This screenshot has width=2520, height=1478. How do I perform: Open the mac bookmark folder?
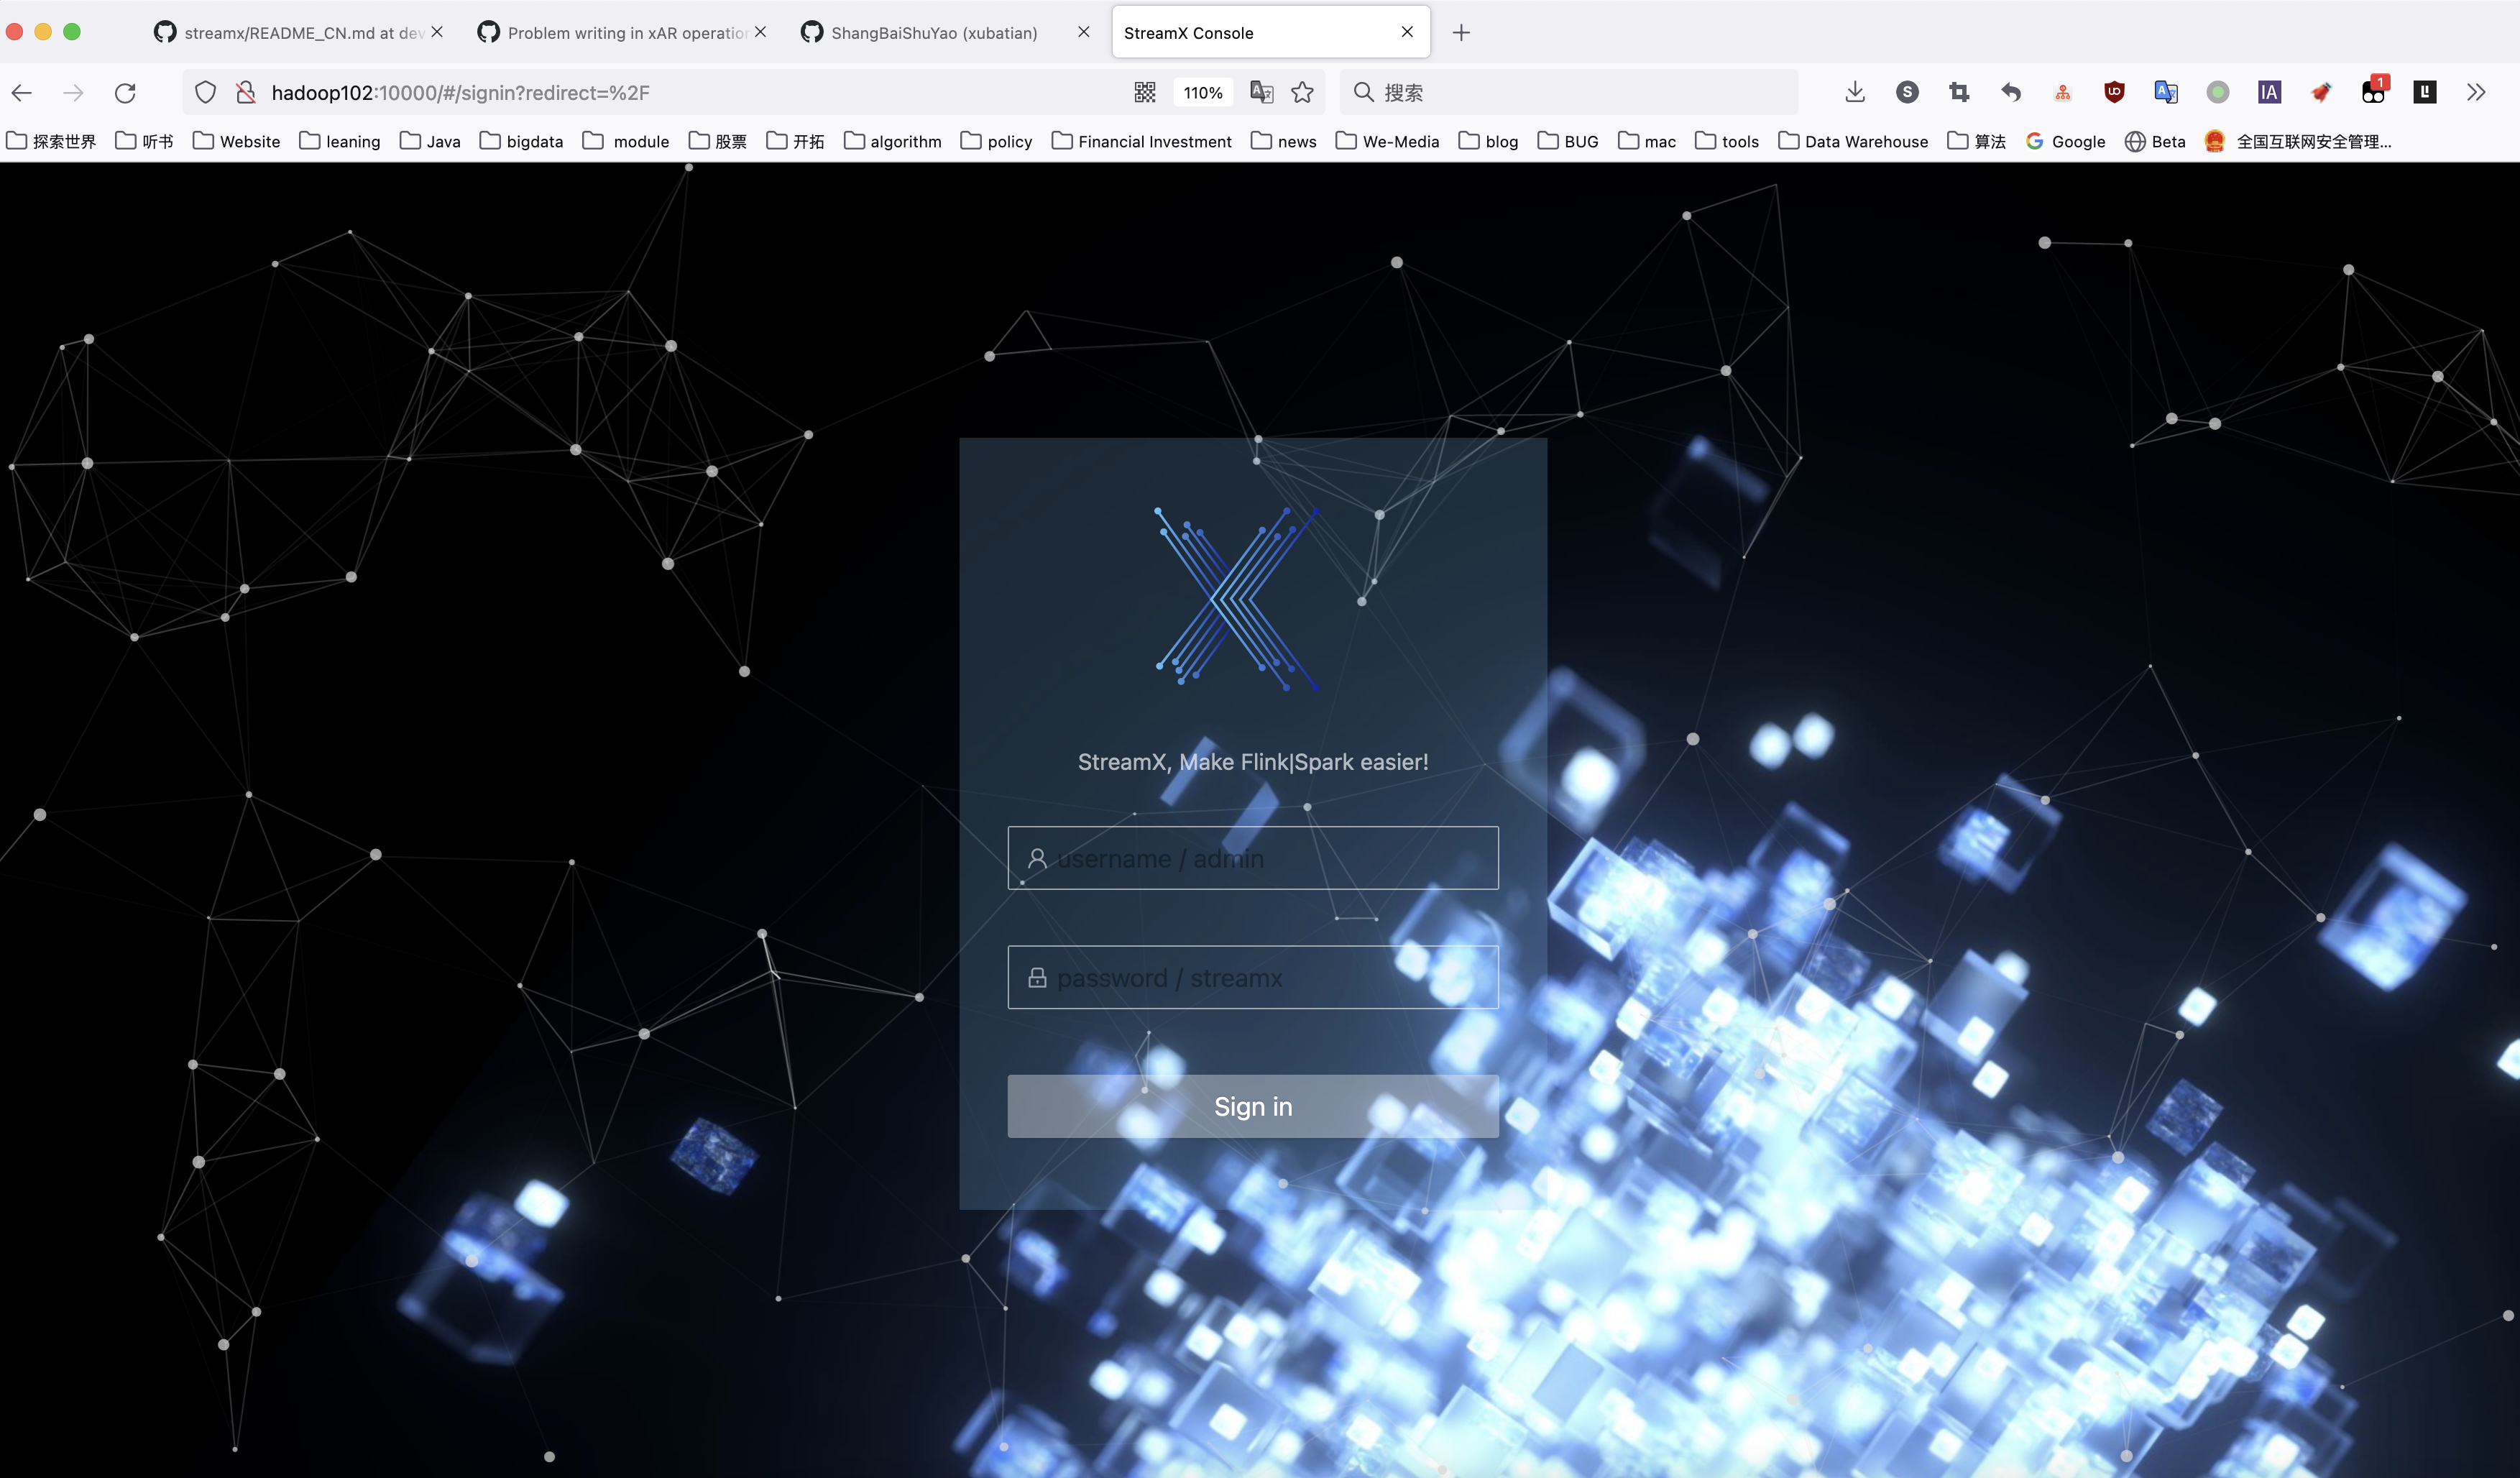pyautogui.click(x=1647, y=141)
